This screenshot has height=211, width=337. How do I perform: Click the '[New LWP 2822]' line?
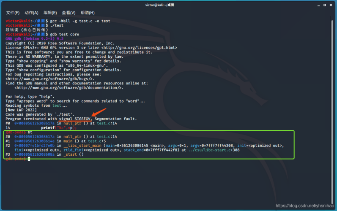[21, 110]
